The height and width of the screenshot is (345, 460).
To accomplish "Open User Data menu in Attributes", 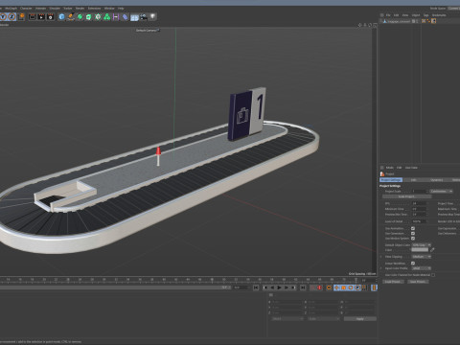I will pyautogui.click(x=411, y=168).
